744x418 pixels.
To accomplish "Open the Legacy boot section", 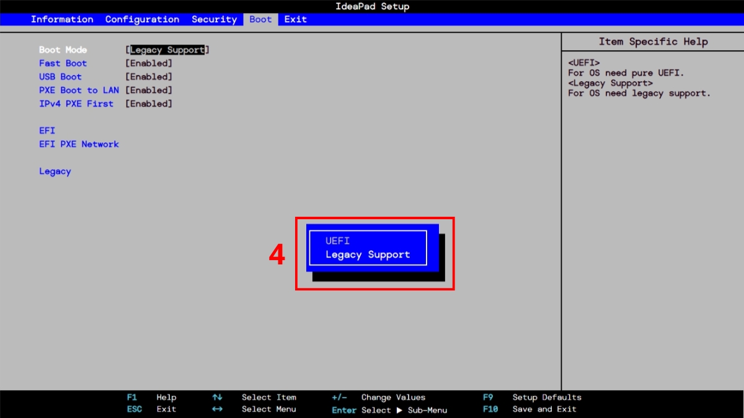I will click(55, 172).
